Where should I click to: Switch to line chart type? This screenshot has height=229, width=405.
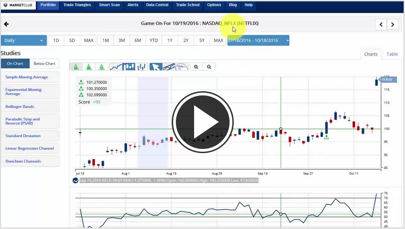click(116, 67)
